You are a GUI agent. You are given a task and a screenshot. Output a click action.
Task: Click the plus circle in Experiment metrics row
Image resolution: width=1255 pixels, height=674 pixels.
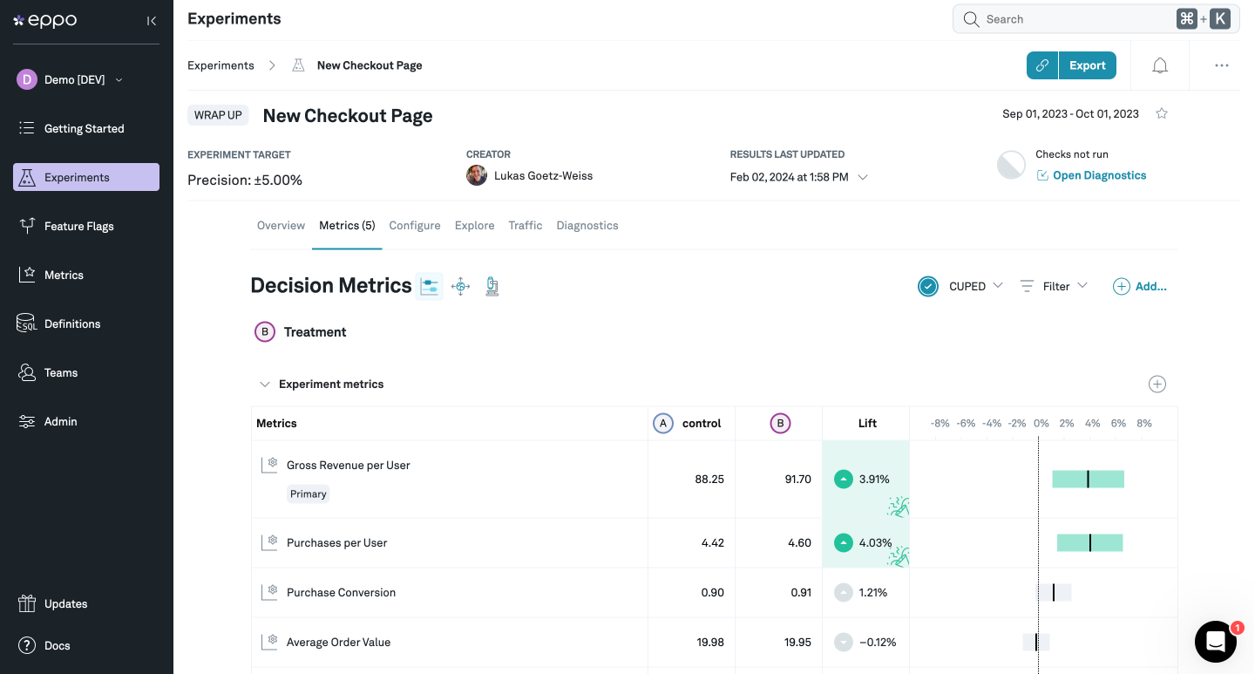point(1157,385)
